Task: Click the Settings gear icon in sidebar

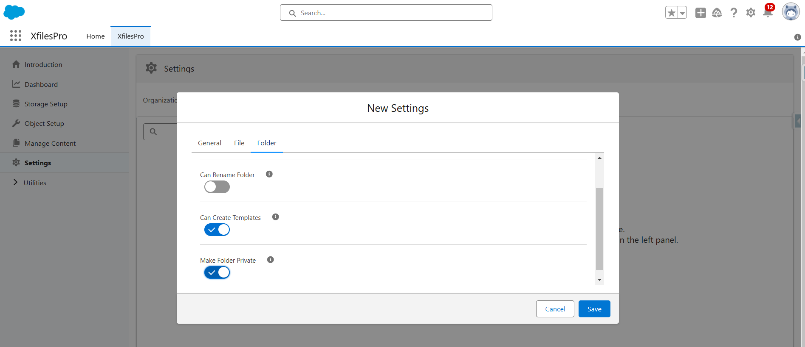Action: click(16, 162)
